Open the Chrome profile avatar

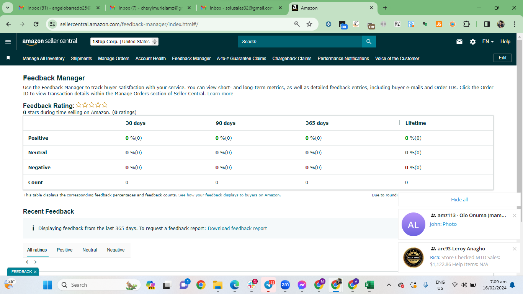501,24
